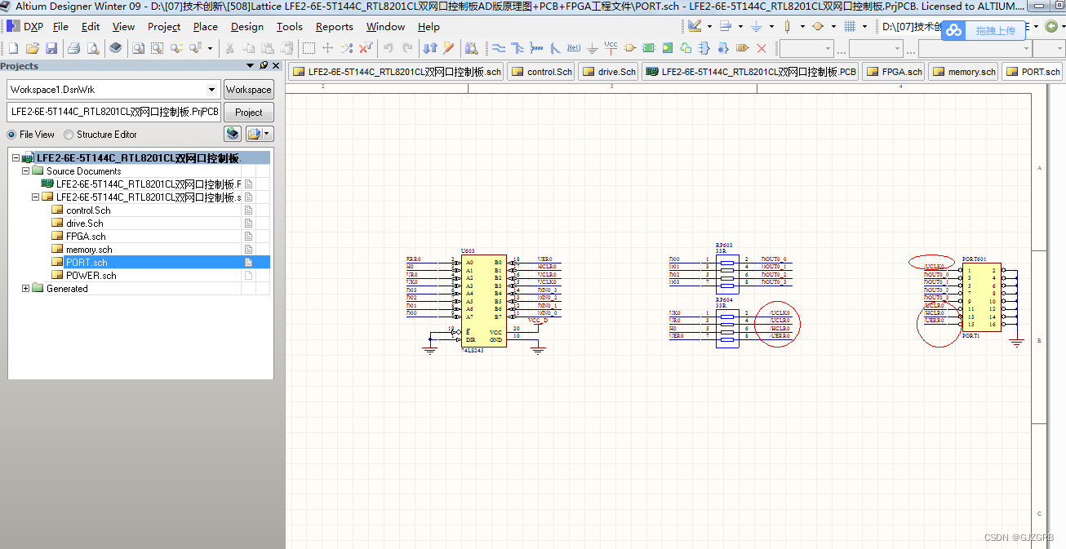Viewport: 1066px width, 549px height.
Task: Click the Workspace button
Action: point(248,90)
